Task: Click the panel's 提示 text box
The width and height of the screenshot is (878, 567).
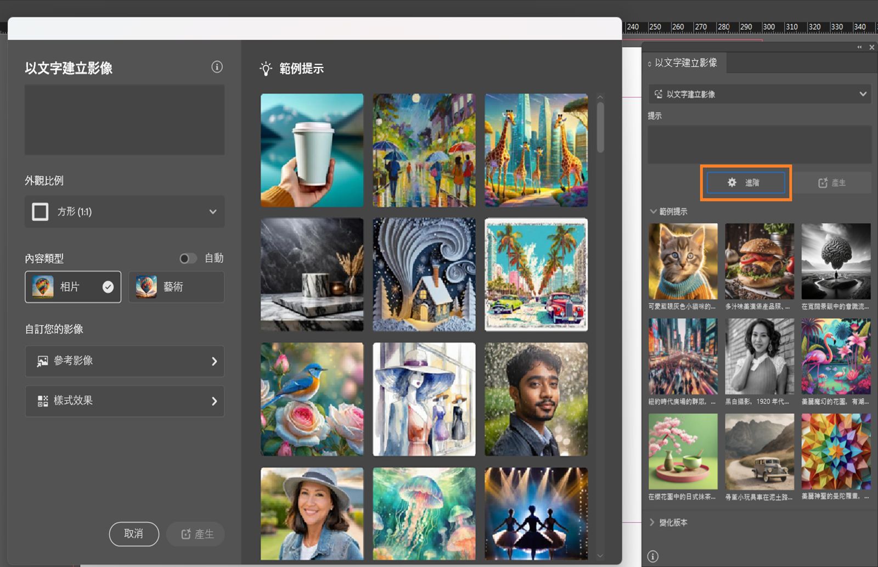Action: pos(759,144)
